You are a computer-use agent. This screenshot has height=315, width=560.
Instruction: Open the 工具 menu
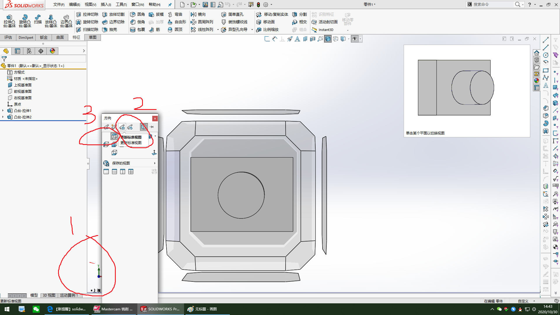pos(121,4)
